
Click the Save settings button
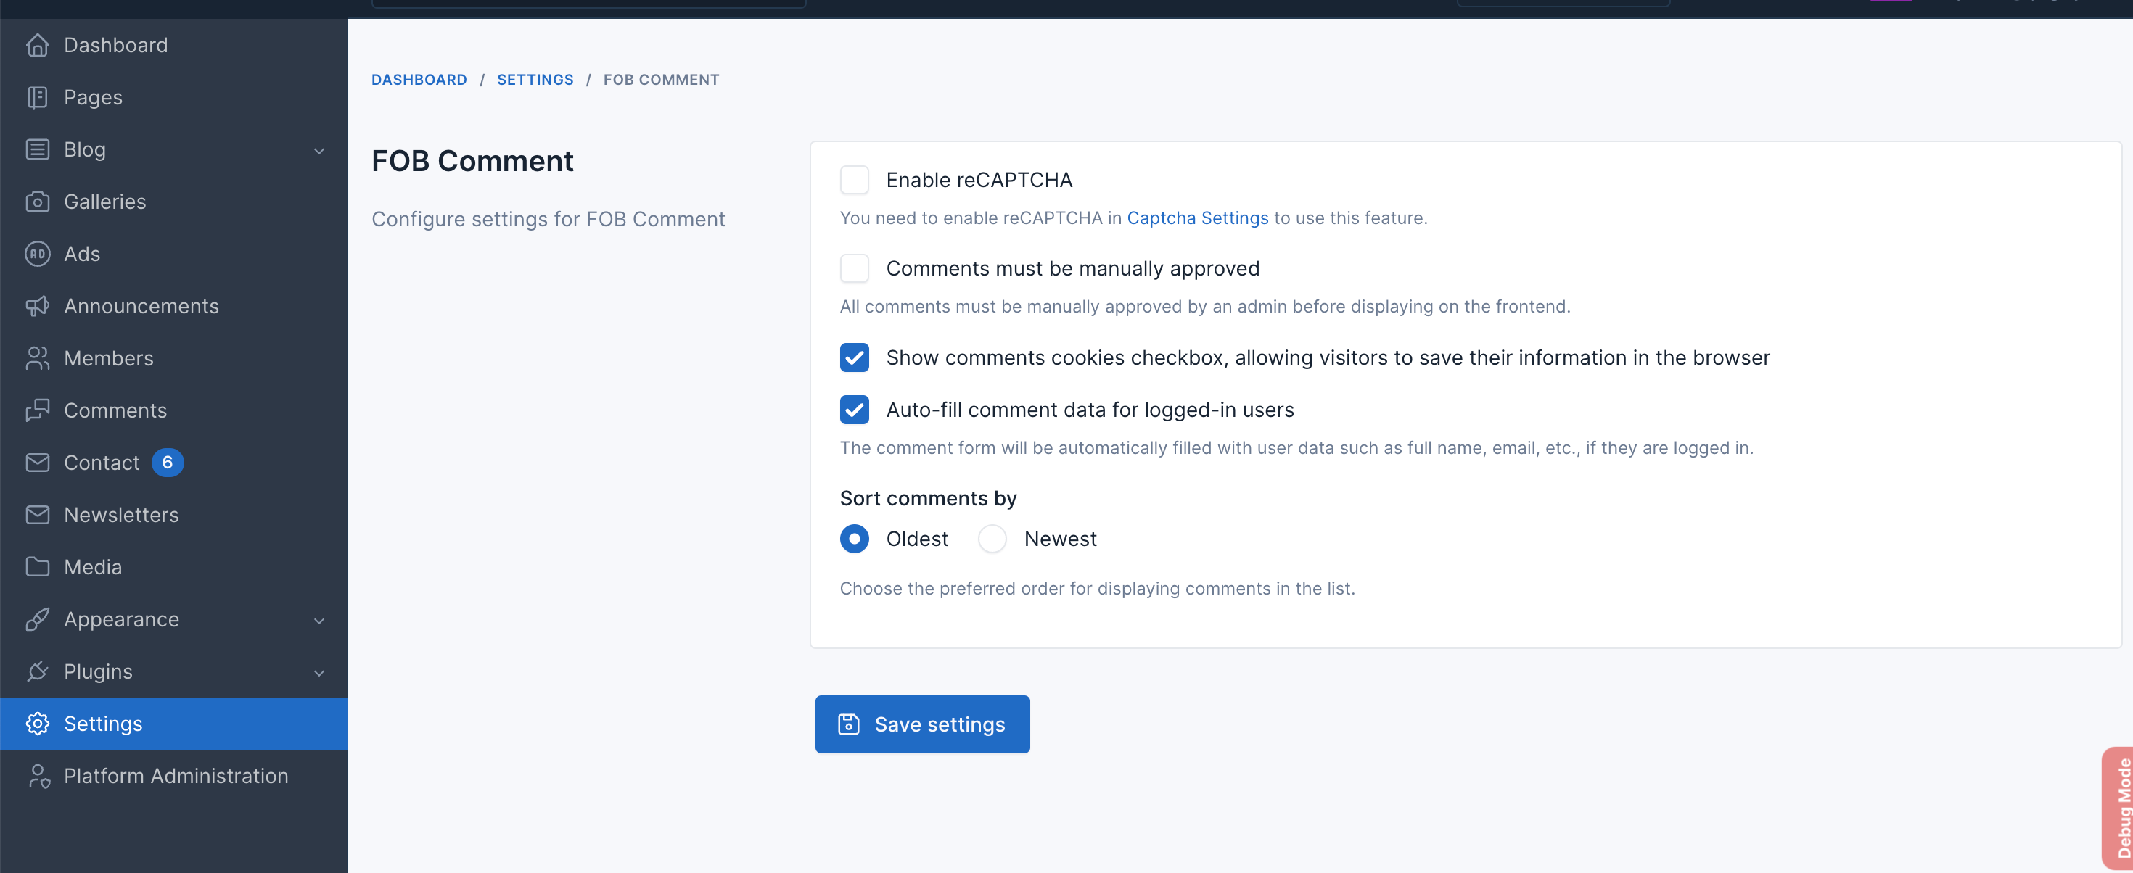(922, 724)
